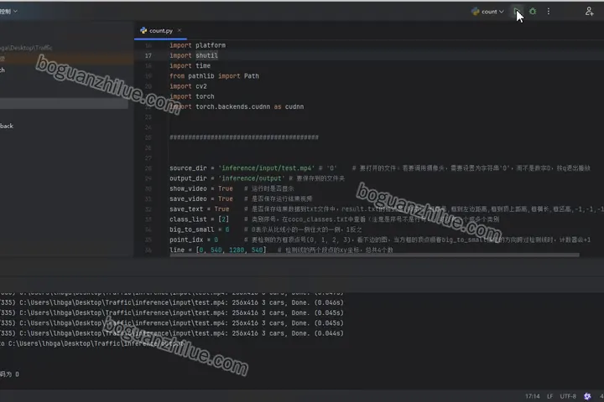Screen dimensions: 604x402
Task: Click 'from pathlib import Path' line
Action: (214, 75)
